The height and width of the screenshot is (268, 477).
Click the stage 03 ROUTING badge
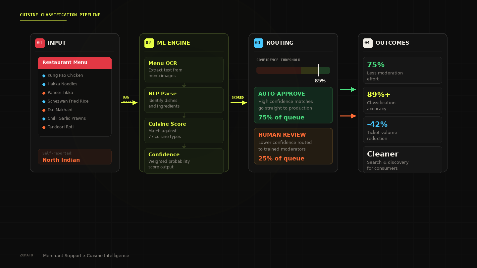pos(258,43)
